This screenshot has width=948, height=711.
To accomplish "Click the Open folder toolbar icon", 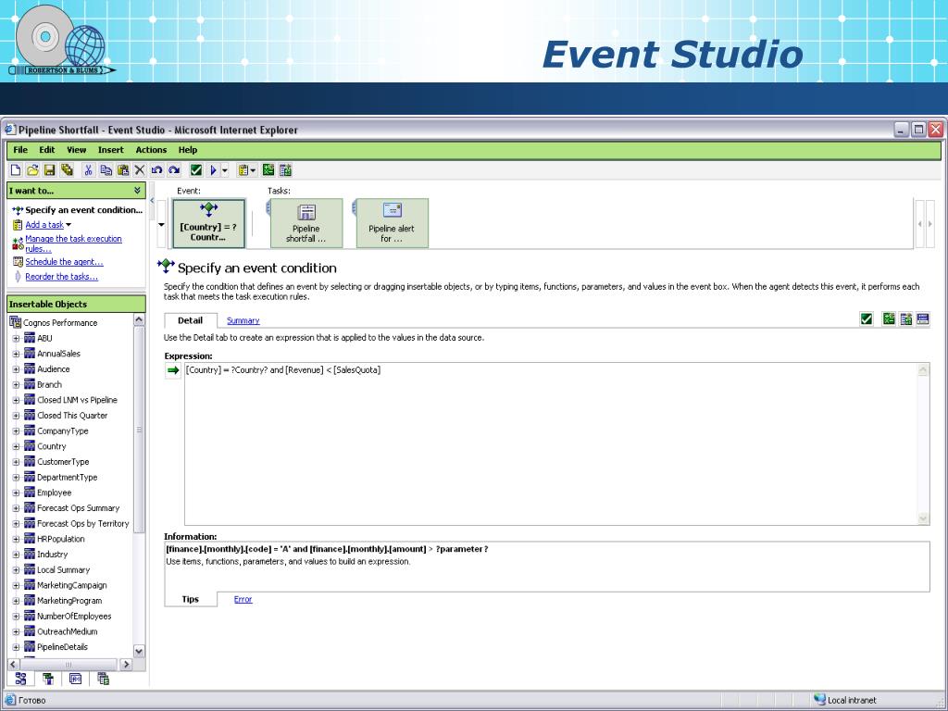I will (x=32, y=170).
